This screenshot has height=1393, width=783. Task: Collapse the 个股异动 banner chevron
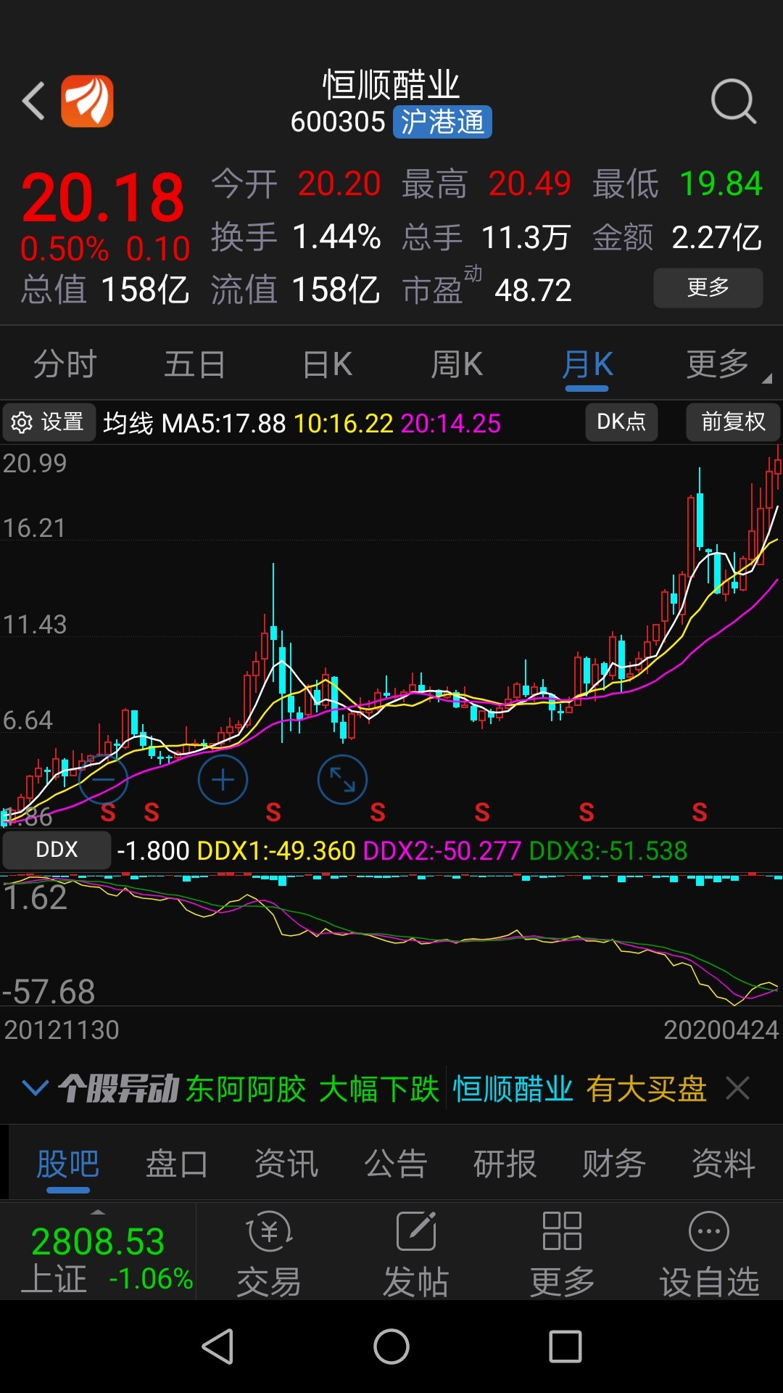click(x=35, y=1088)
